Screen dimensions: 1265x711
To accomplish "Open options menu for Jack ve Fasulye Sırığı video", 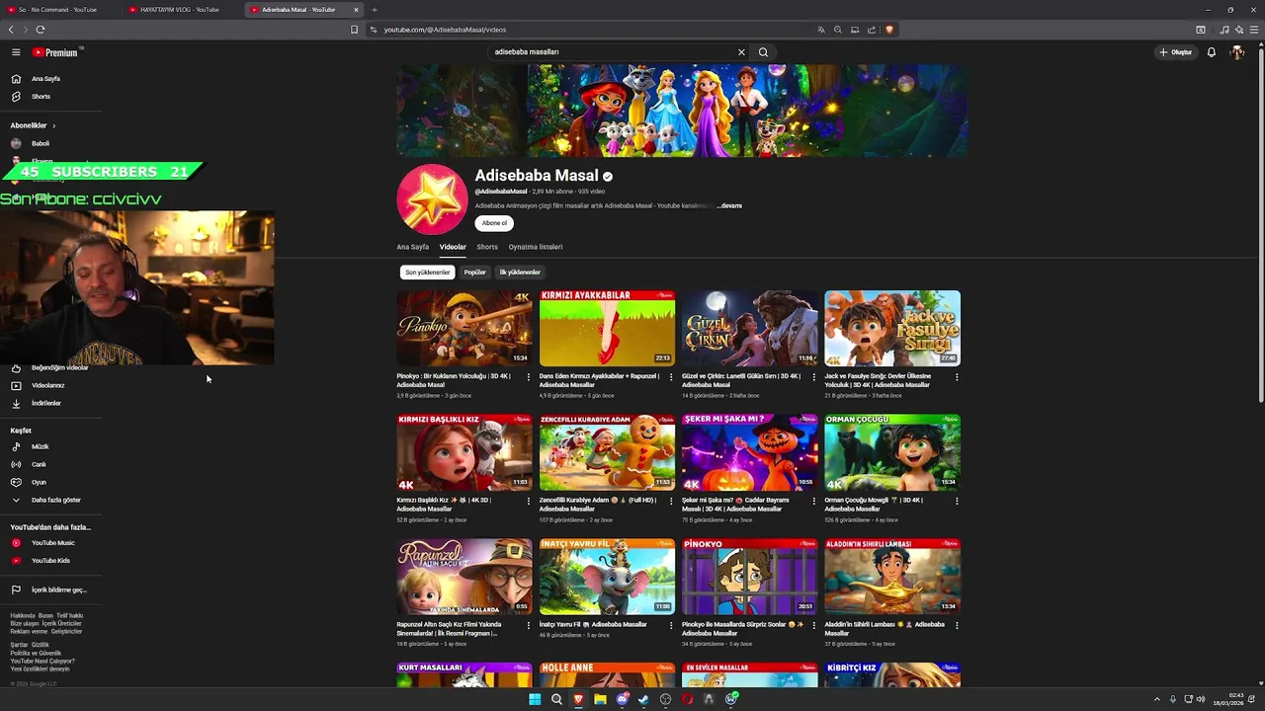I will tap(956, 376).
